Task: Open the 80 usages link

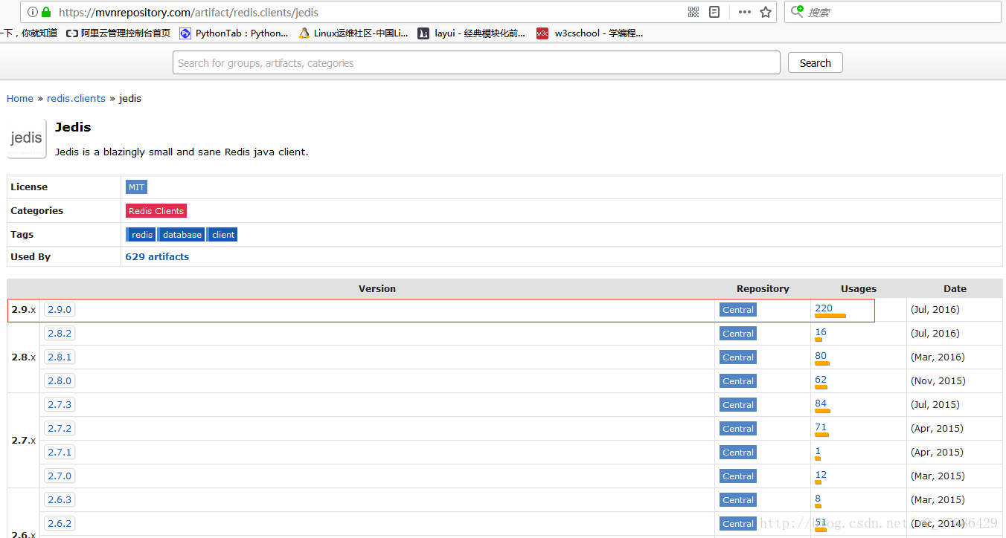Action: (821, 356)
